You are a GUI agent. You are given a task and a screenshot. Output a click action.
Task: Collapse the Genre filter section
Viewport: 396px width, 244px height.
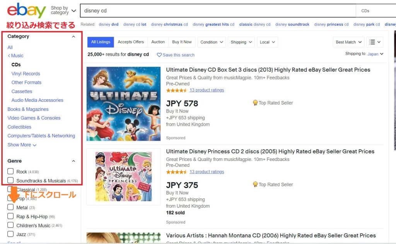coord(73,161)
